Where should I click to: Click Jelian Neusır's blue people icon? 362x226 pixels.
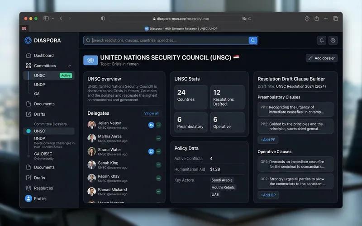click(x=151, y=125)
